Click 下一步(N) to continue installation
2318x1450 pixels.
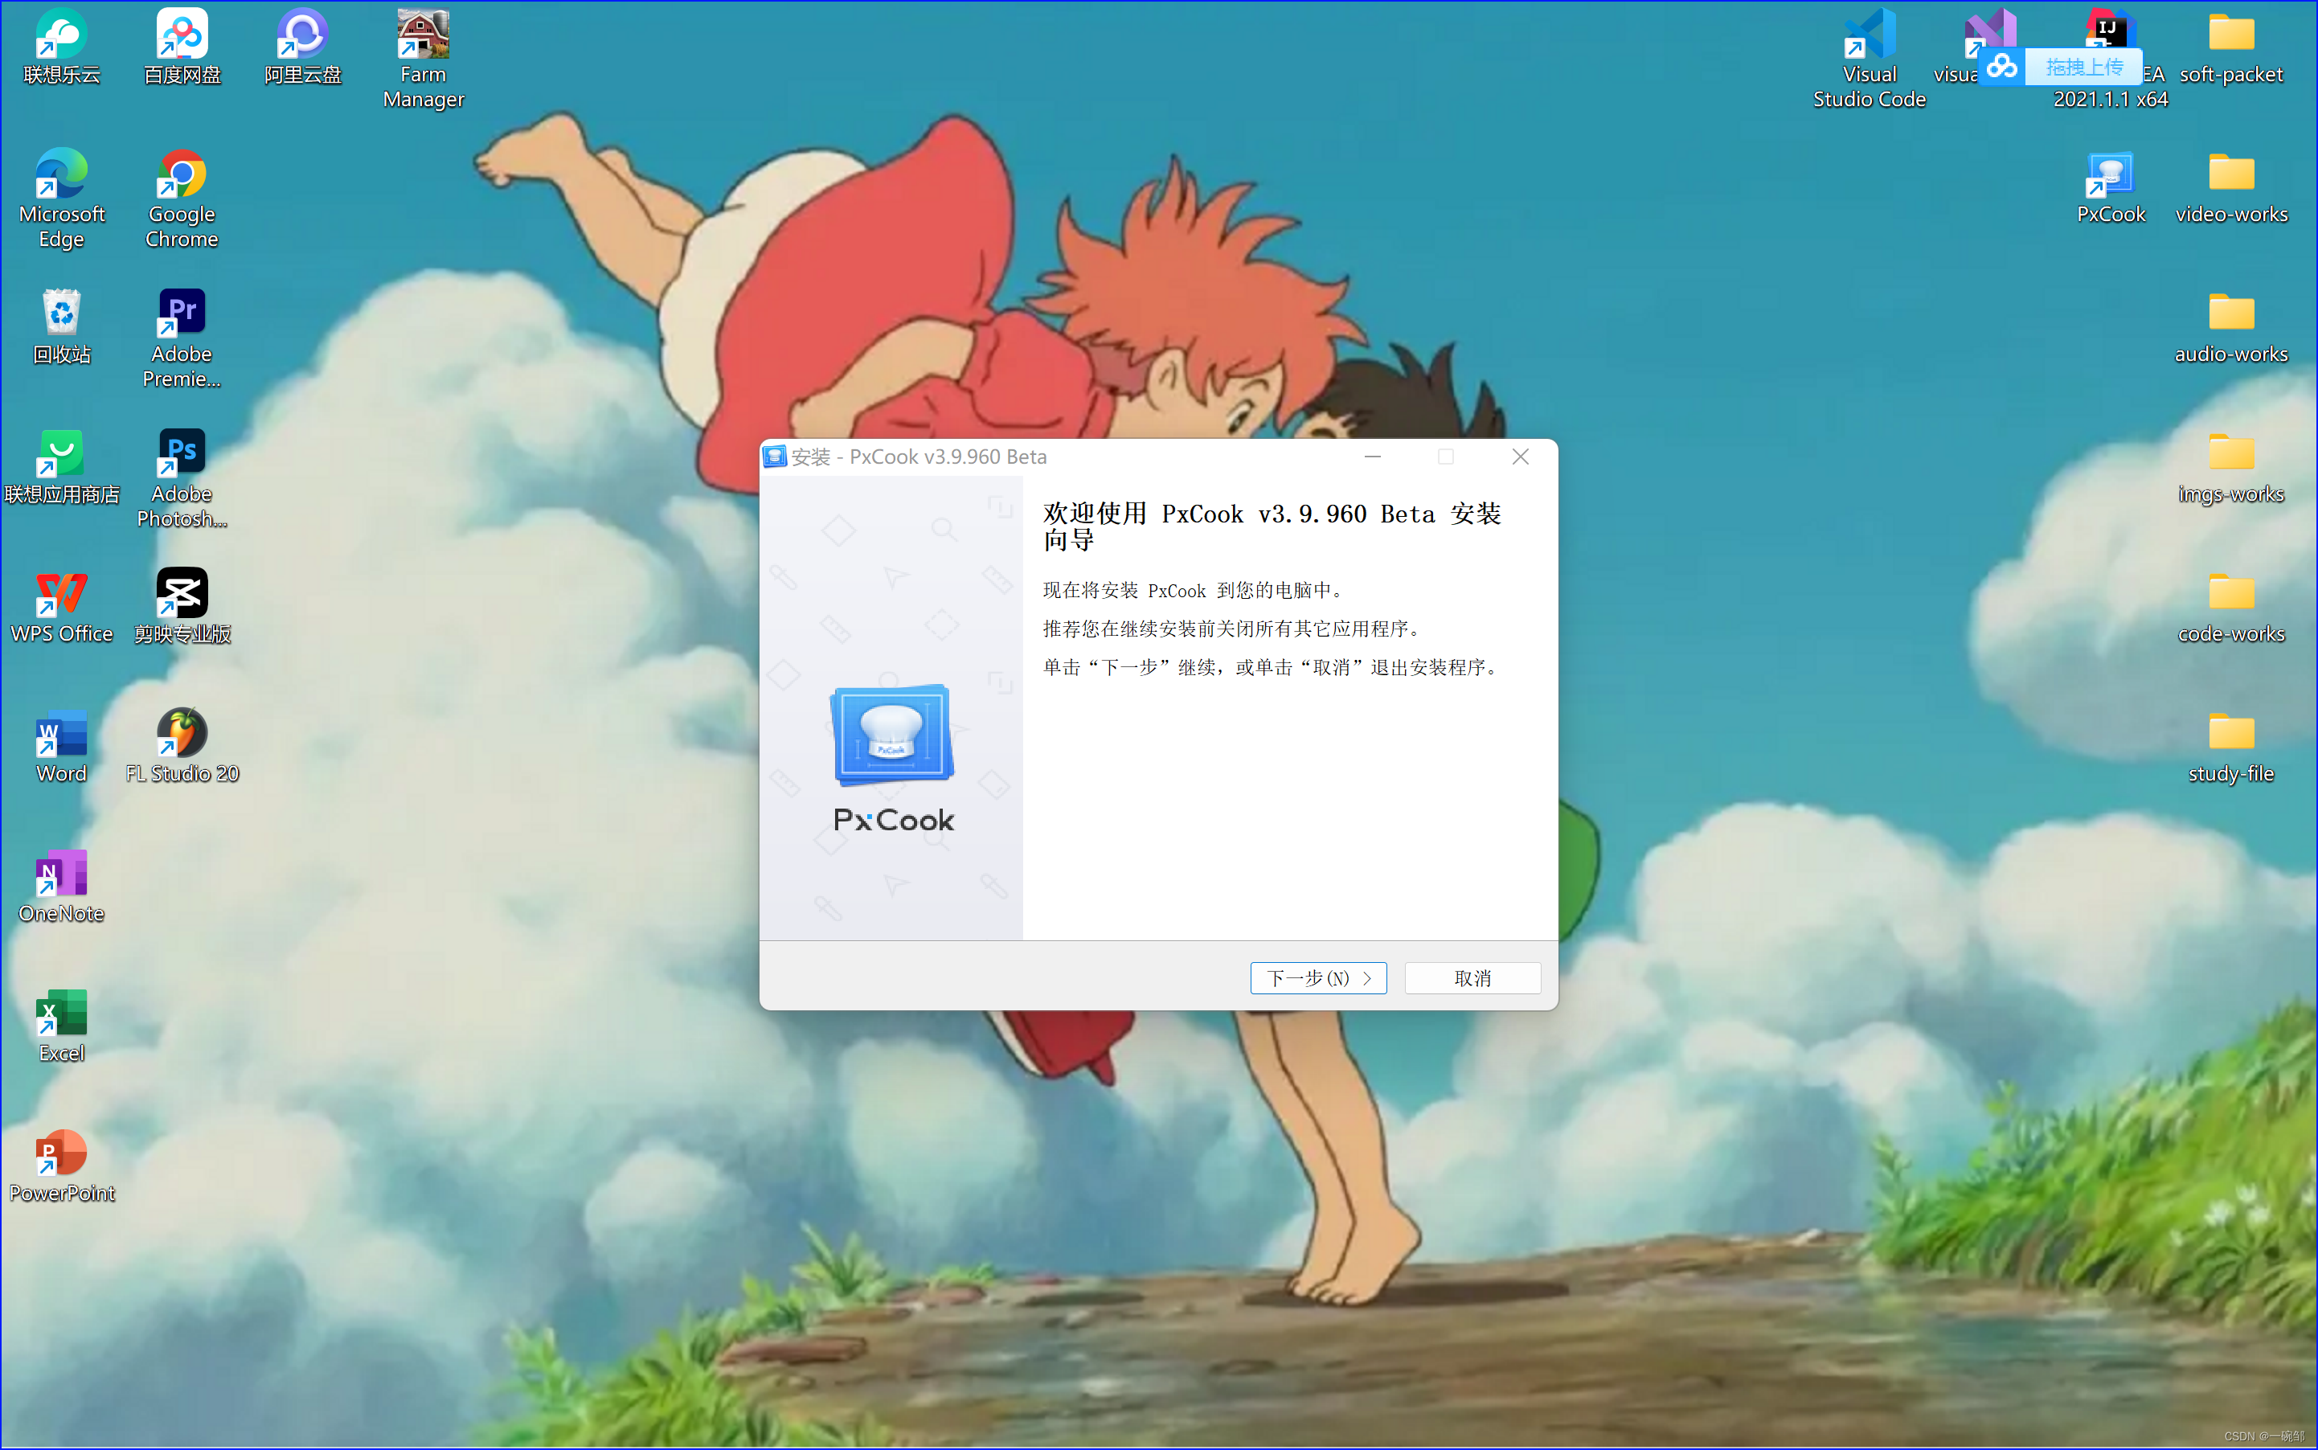click(1319, 978)
